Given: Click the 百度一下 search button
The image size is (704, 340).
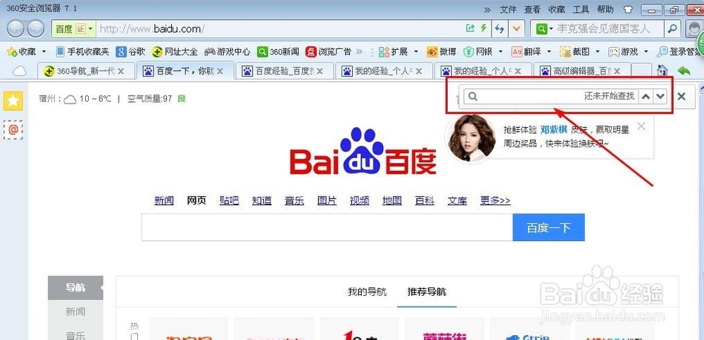Looking at the screenshot, I should 548,228.
